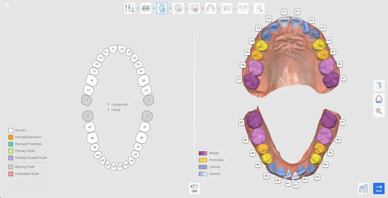This screenshot has width=388, height=198.
Task: Select tooth 31 in the chart diagram
Action: (120, 166)
